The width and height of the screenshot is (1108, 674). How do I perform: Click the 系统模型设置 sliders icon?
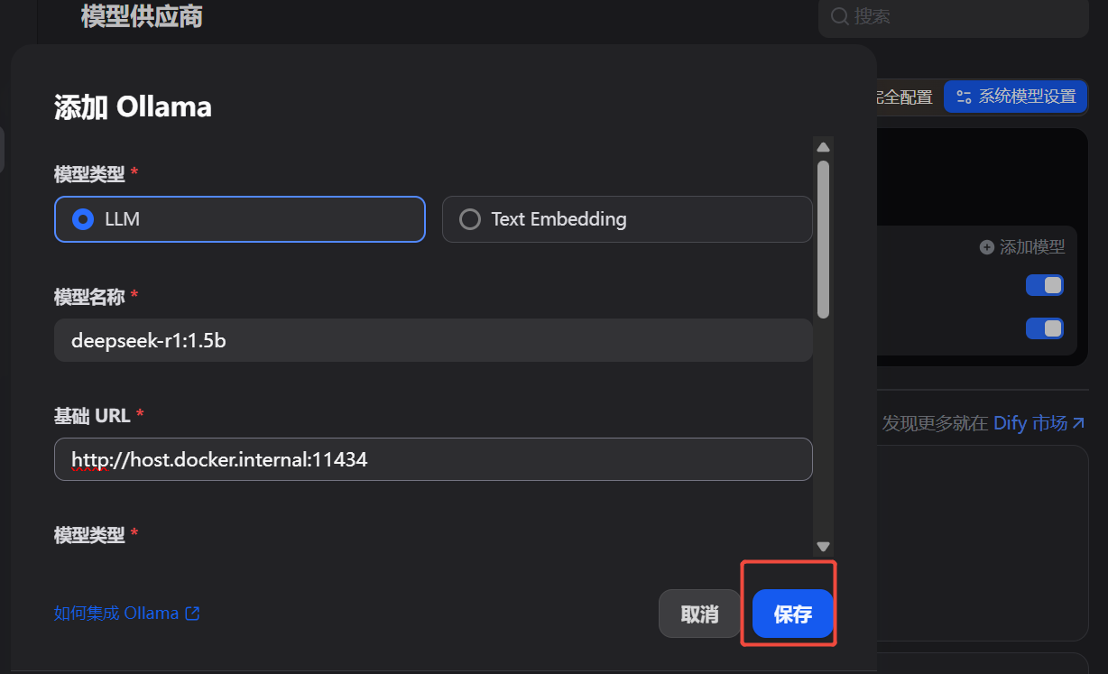pyautogui.click(x=965, y=97)
